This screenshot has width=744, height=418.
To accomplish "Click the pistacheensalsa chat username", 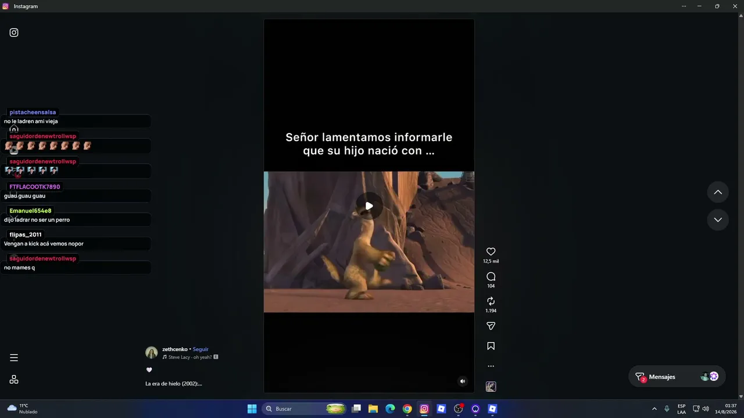I will coord(33,112).
